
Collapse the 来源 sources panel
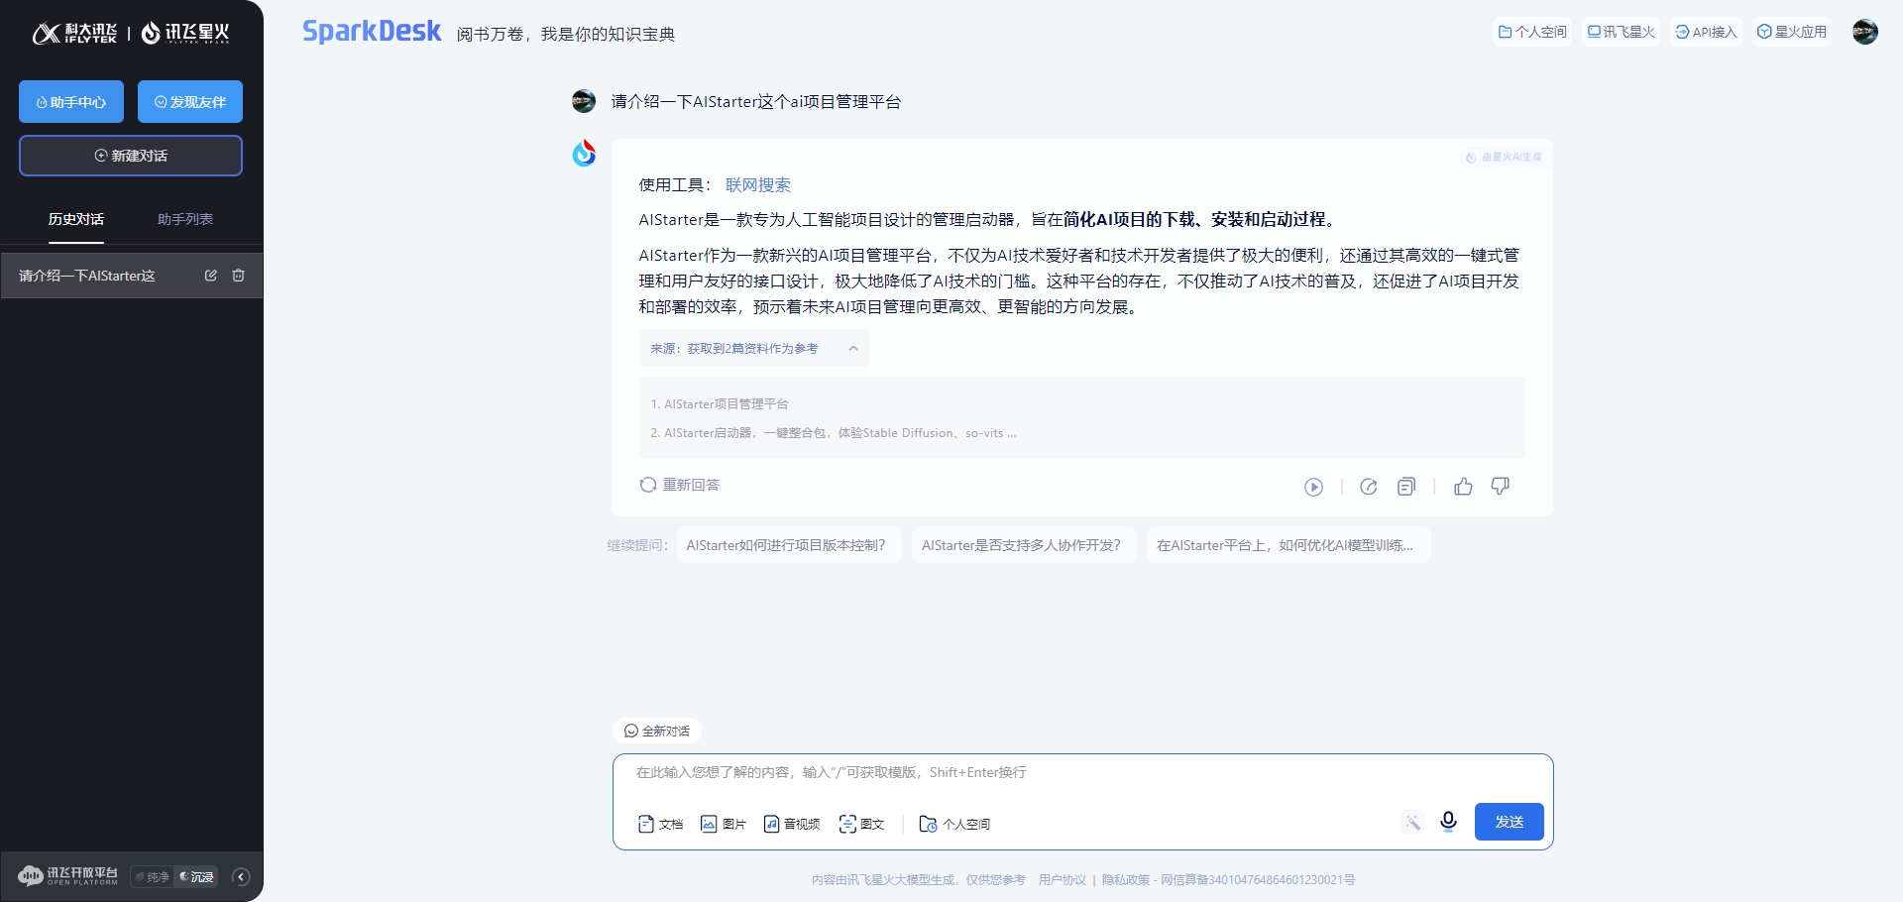(x=853, y=349)
